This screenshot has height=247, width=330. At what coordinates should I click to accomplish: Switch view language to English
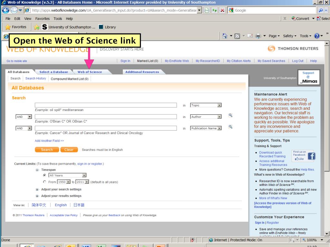tap(61, 205)
